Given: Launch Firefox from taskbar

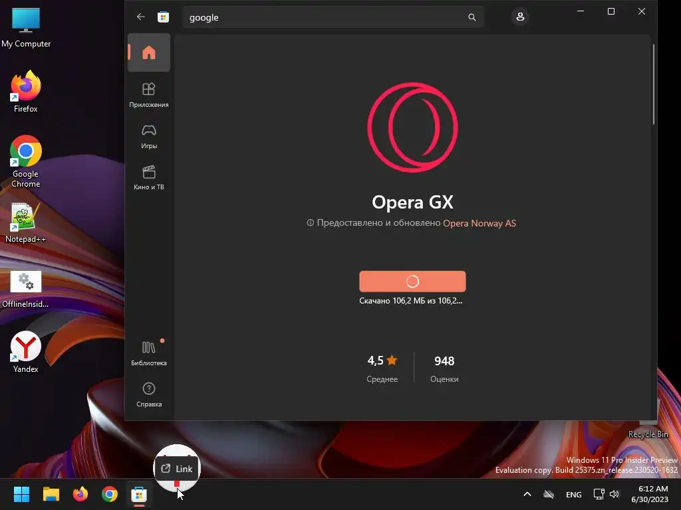Looking at the screenshot, I should pyautogui.click(x=80, y=494).
